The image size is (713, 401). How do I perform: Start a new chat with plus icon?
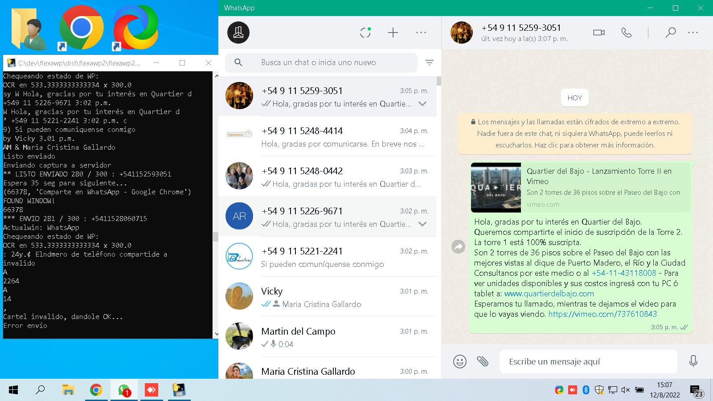pos(393,33)
